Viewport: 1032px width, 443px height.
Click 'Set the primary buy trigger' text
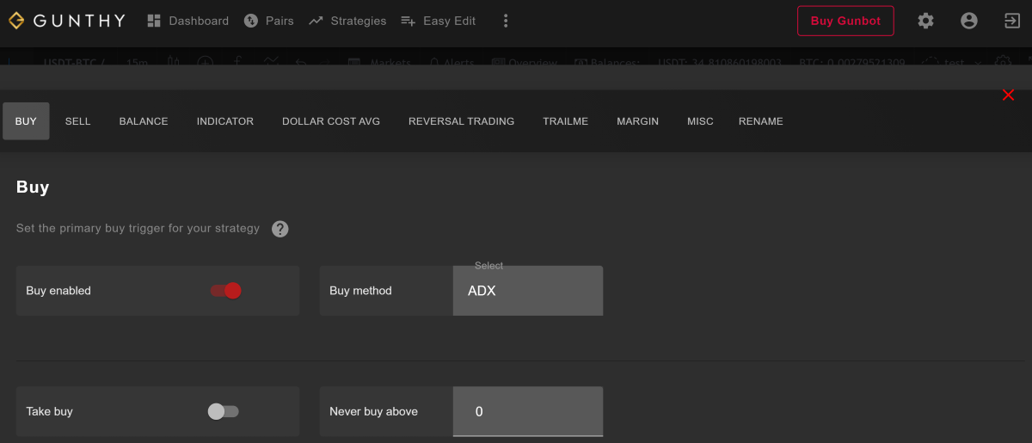click(x=138, y=228)
